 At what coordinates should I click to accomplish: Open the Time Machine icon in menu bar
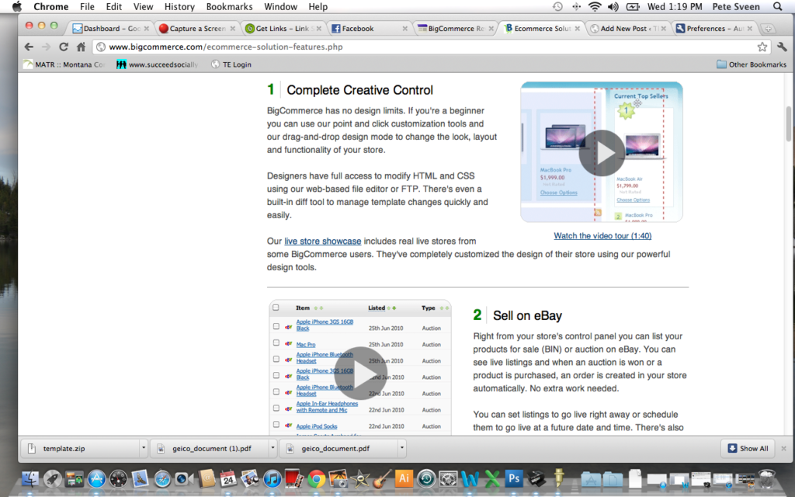coord(557,6)
